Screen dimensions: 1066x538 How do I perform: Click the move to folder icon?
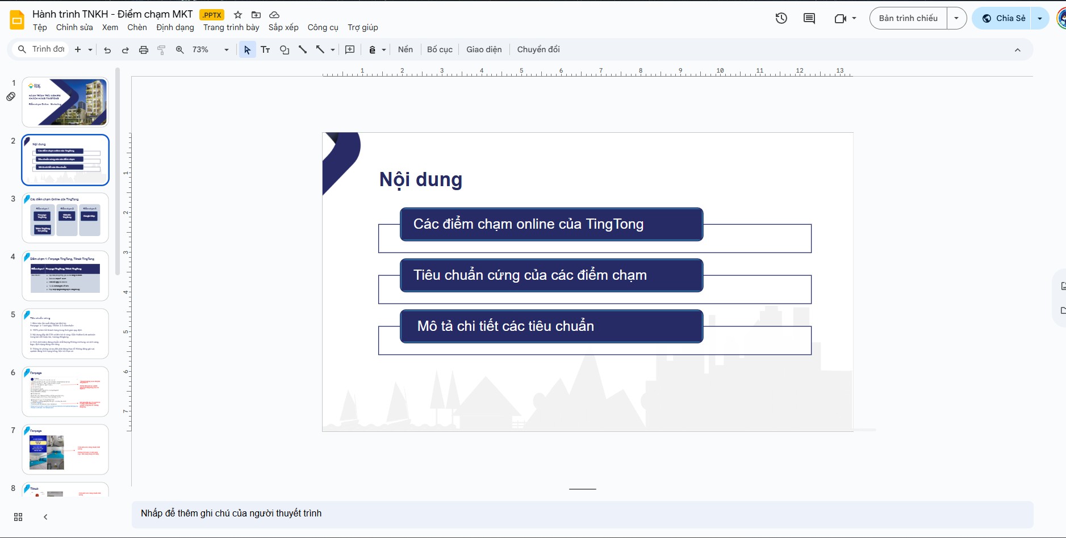click(256, 15)
